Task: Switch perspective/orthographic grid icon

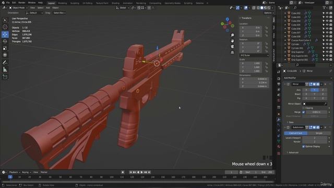Action: point(232,52)
